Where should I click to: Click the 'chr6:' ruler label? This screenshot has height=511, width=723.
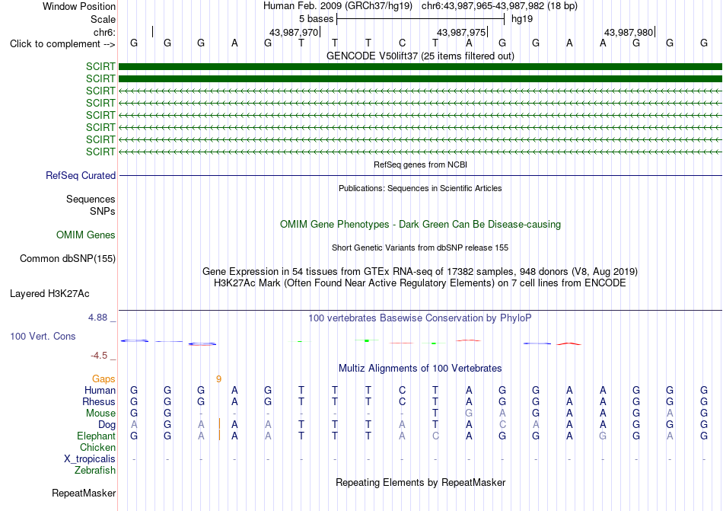104,32
